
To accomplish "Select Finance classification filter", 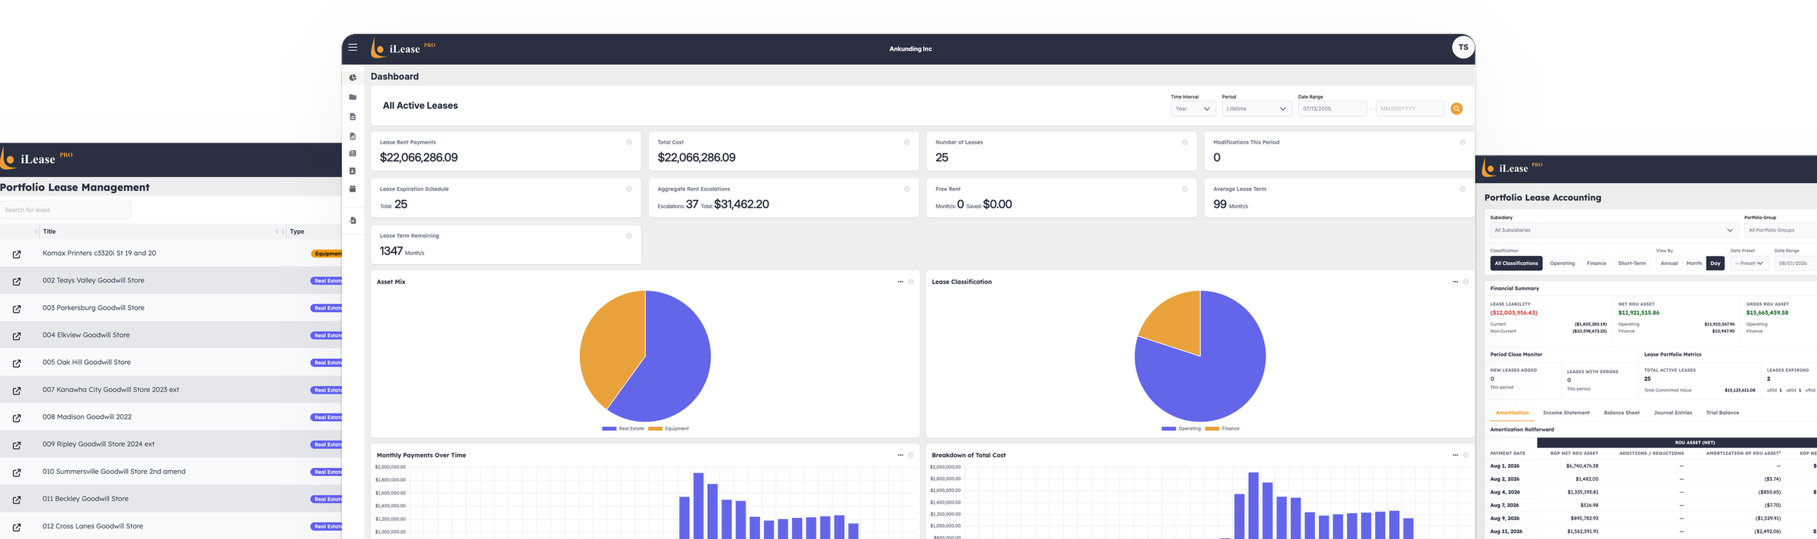I will click(1597, 263).
